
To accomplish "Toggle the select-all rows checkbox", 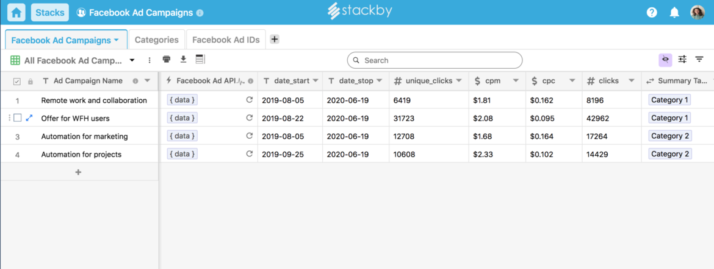I will pos(17,82).
